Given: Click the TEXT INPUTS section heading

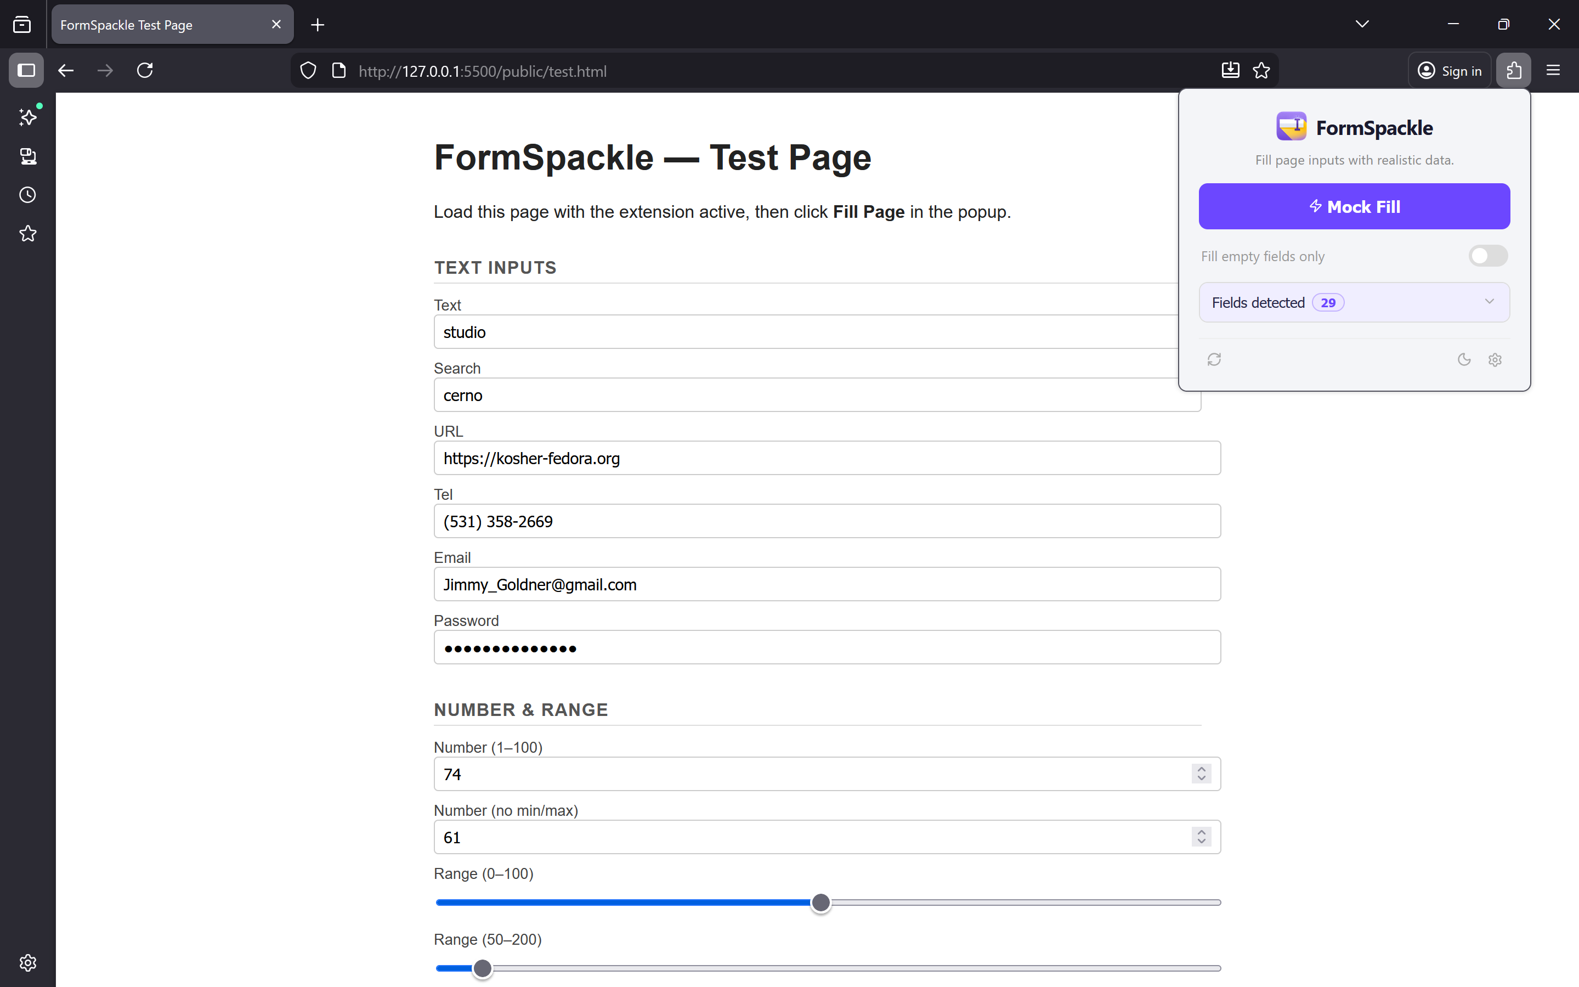Looking at the screenshot, I should coord(495,268).
